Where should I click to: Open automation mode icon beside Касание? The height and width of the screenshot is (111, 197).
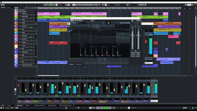coord(57,5)
